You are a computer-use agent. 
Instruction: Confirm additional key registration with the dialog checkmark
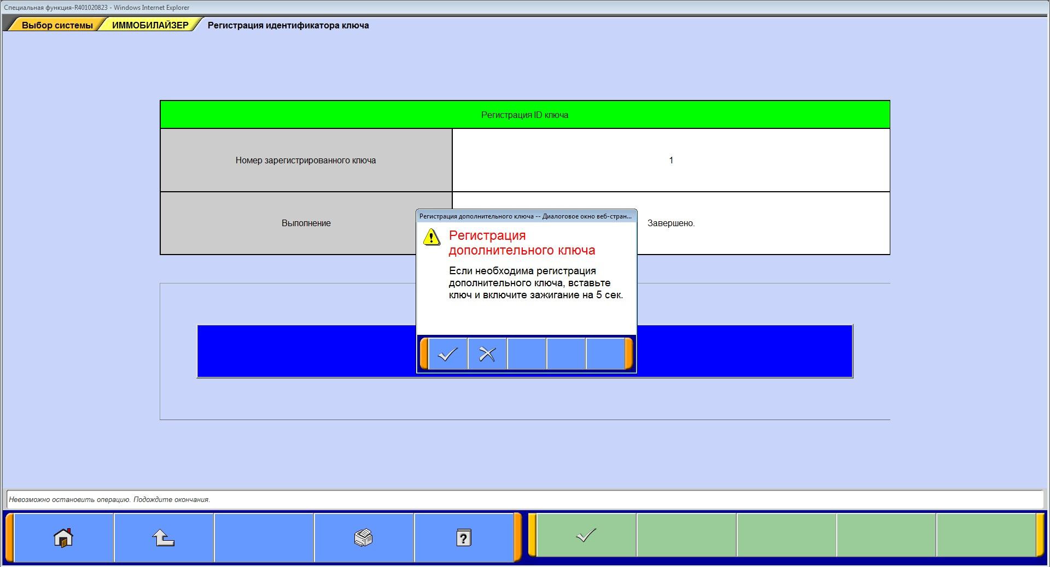(448, 354)
